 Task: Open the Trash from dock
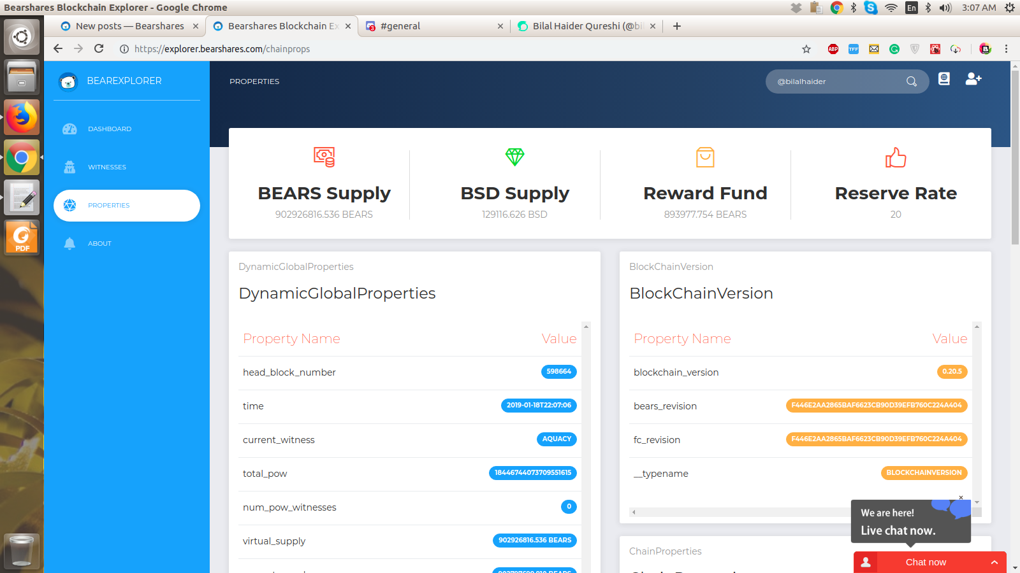[x=22, y=551]
